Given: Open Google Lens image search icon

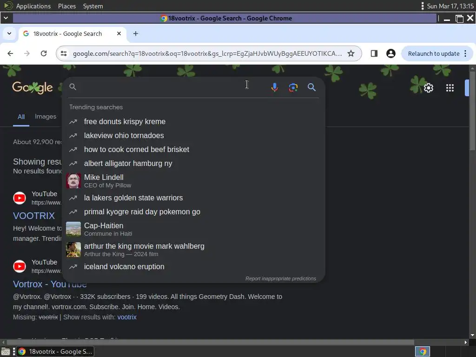Looking at the screenshot, I should 293,87.
